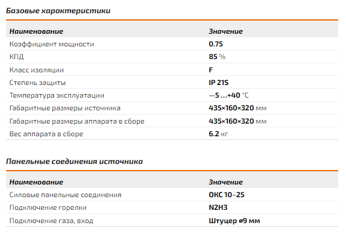Click the 'Габаритные размеры аппарата в сборе' label
The height and width of the screenshot is (243, 346).
tap(77, 121)
